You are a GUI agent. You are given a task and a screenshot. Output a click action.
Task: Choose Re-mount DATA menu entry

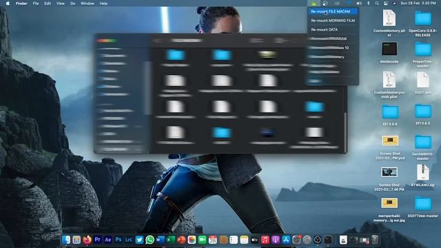[333, 30]
